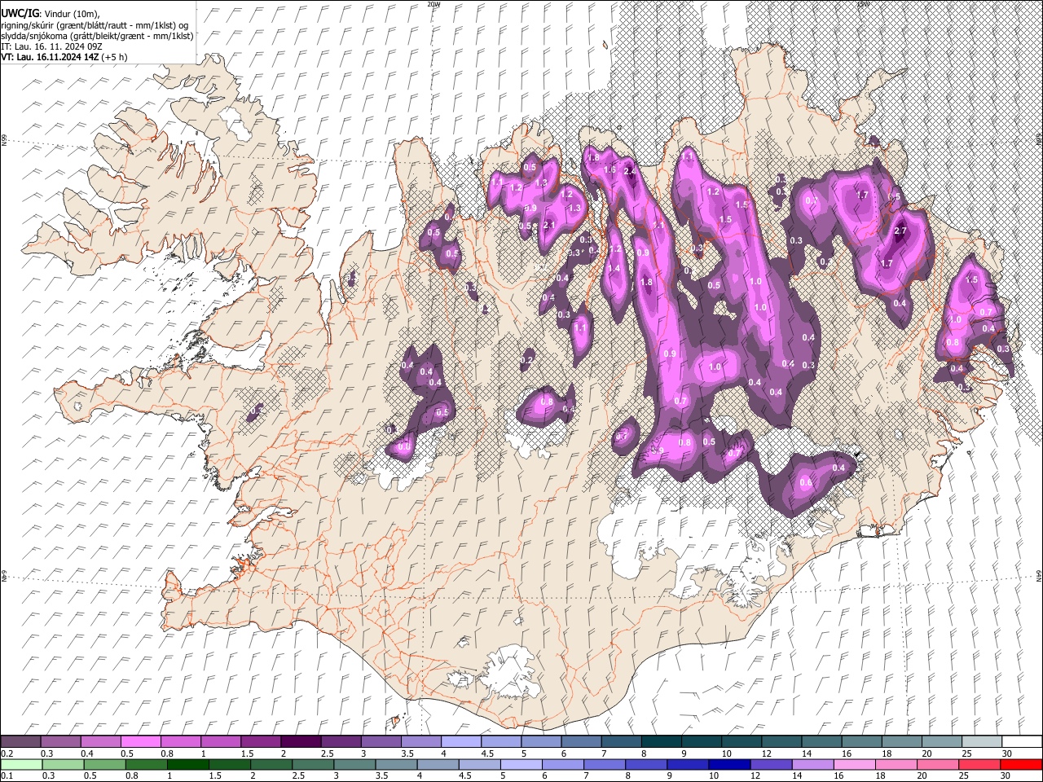Image resolution: width=1043 pixels, height=782 pixels.
Task: Click the light pink rain-scale swatch at 16
Action: tap(854, 764)
